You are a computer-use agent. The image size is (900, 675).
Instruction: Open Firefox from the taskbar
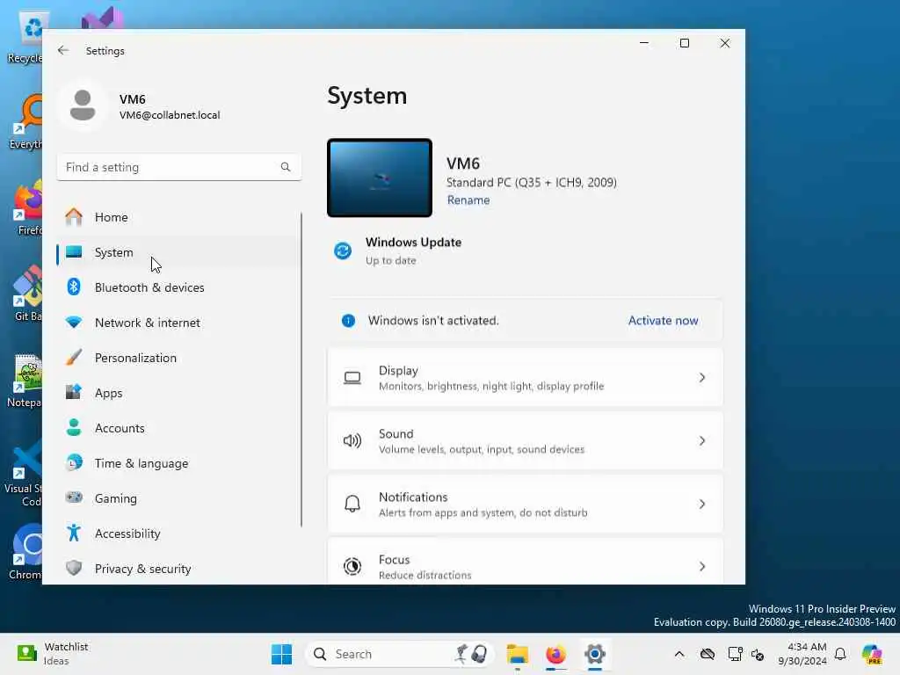555,654
